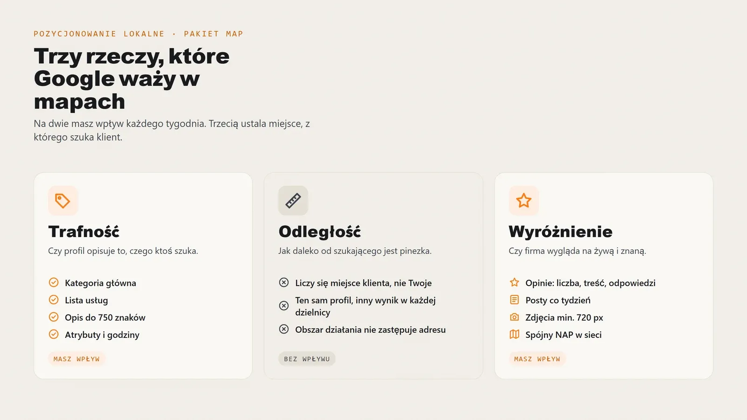This screenshot has height=420, width=747.
Task: Click the cross icon beside Liczy się miejsce klienta
Action: point(284,282)
